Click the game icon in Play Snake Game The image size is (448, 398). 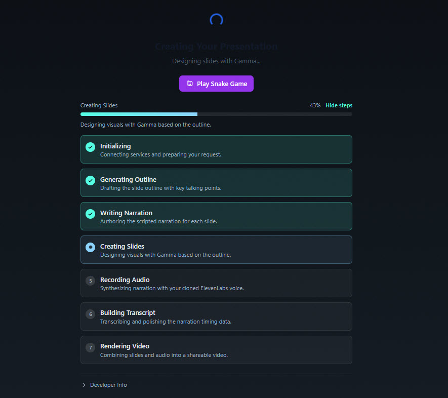tap(189, 84)
